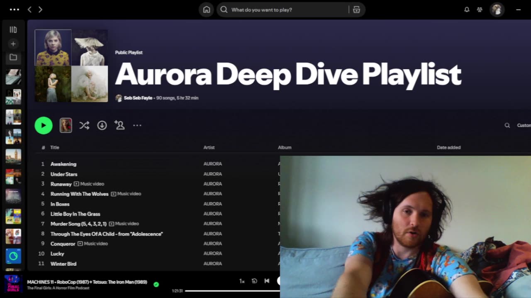The height and width of the screenshot is (298, 531).
Task: Sort by the Artist column header
Action: tap(209, 147)
